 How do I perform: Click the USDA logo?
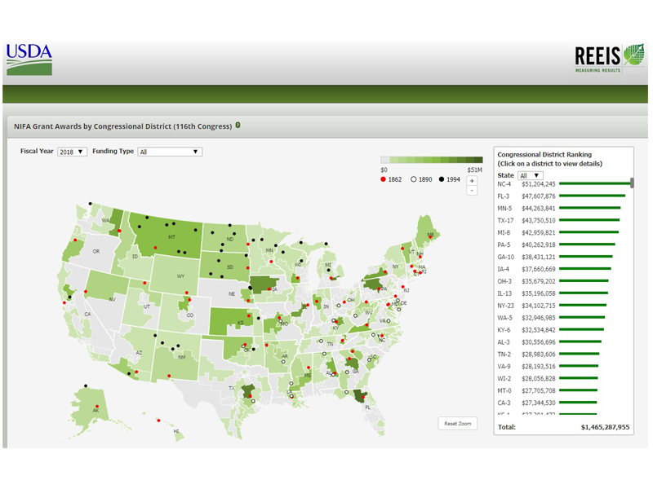point(29,59)
